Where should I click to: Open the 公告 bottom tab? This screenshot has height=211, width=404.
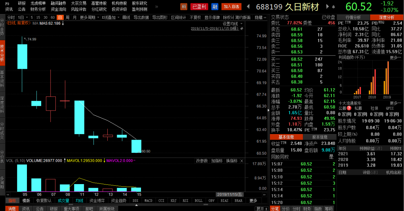pos(40,209)
